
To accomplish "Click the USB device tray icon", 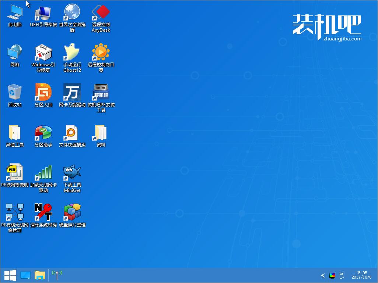I will pos(342,276).
